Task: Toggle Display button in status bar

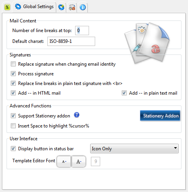Action: click(x=13, y=149)
